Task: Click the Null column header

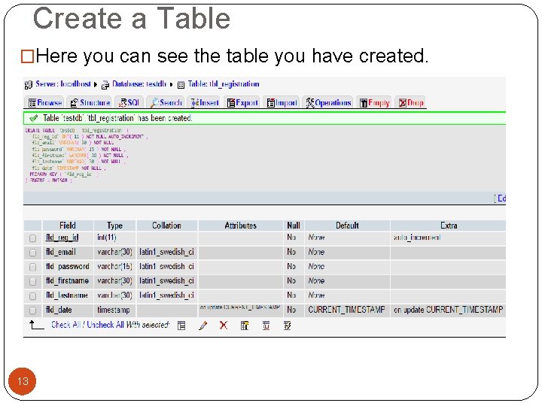Action: click(294, 226)
